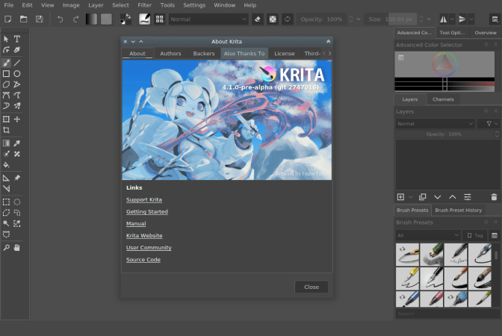
Task: Select the Calligraphy tool
Action: tap(17, 50)
